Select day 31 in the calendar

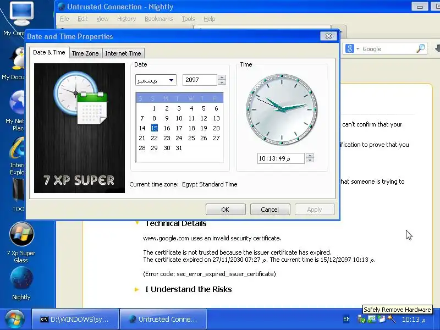point(179,148)
